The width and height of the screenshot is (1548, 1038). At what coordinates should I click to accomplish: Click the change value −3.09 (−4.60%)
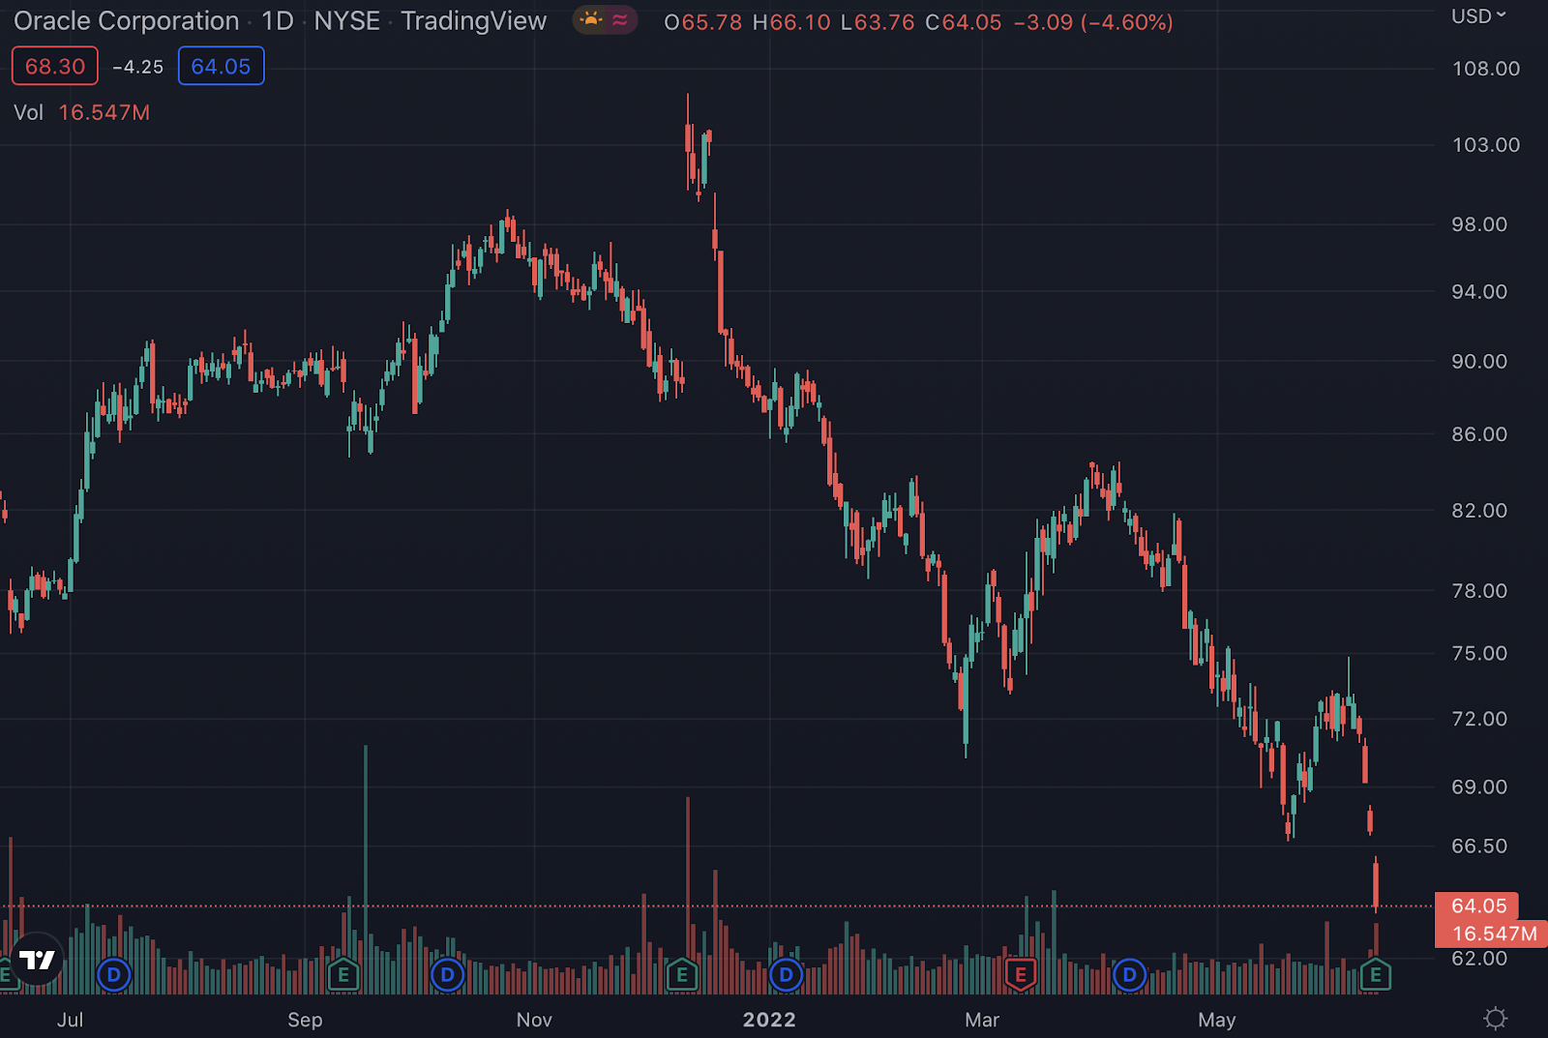pos(1093,22)
